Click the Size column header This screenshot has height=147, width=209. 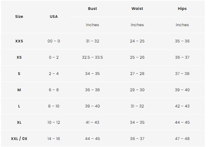point(19,17)
